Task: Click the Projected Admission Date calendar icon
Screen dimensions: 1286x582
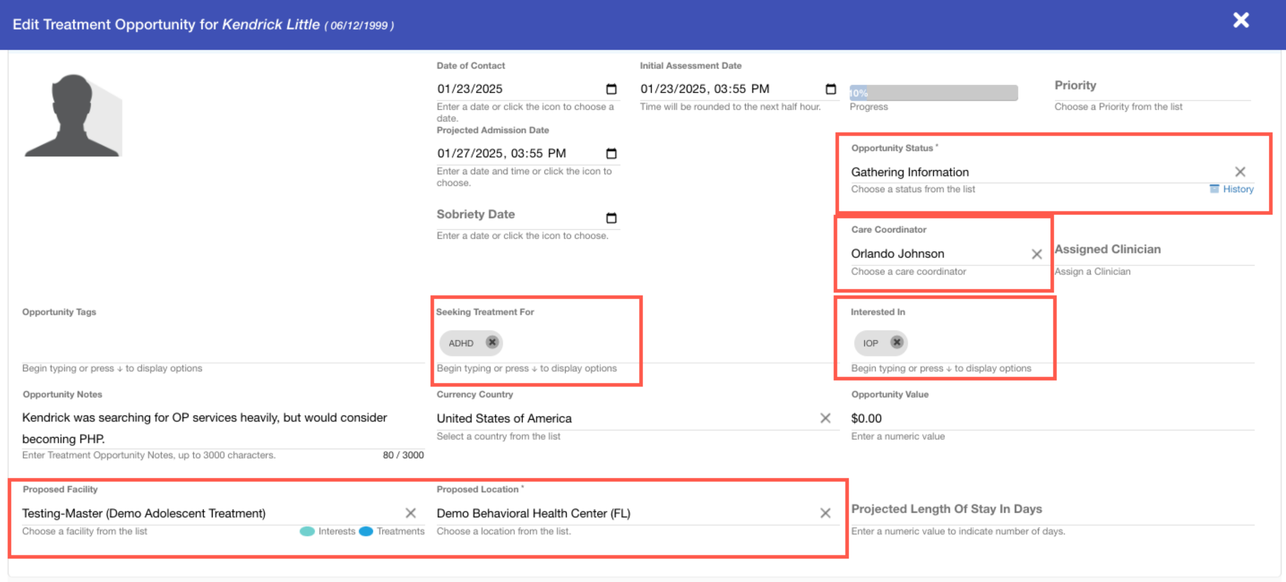Action: point(611,153)
